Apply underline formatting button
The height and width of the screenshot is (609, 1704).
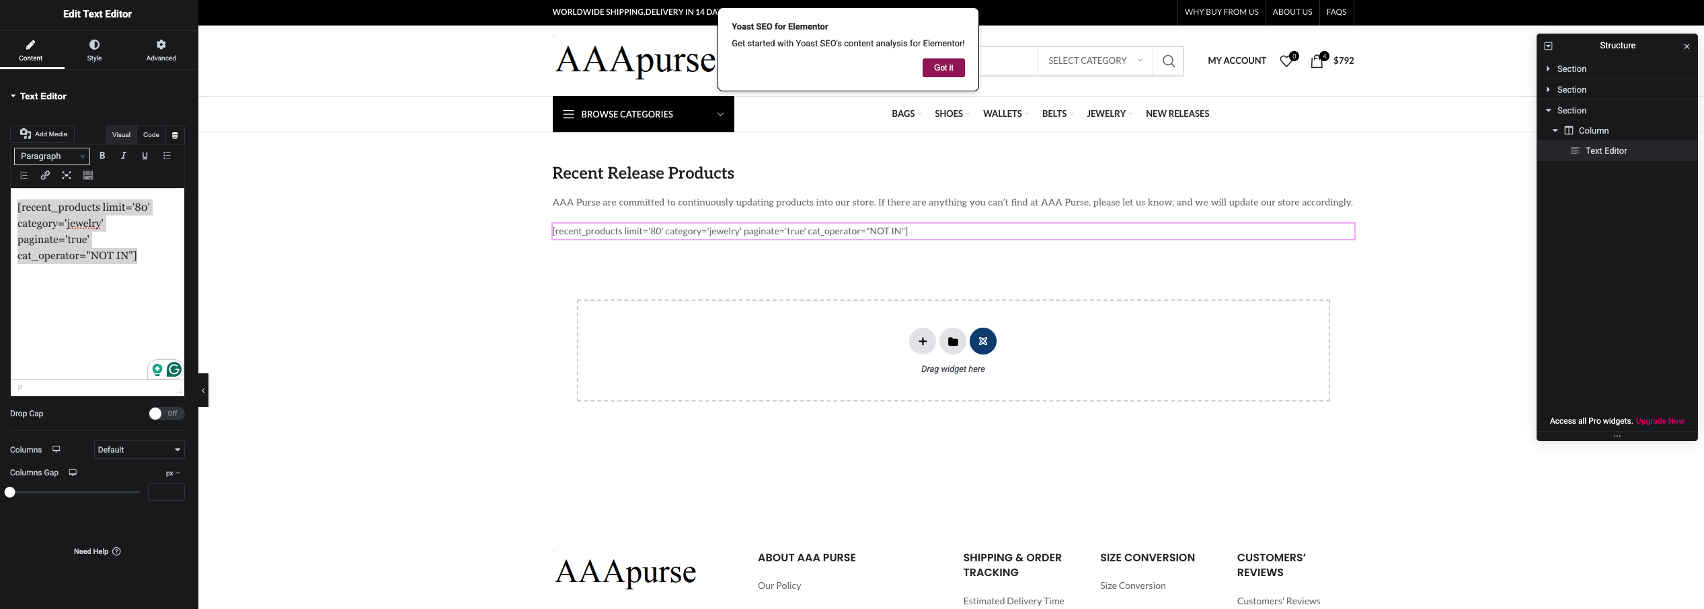pos(145,156)
